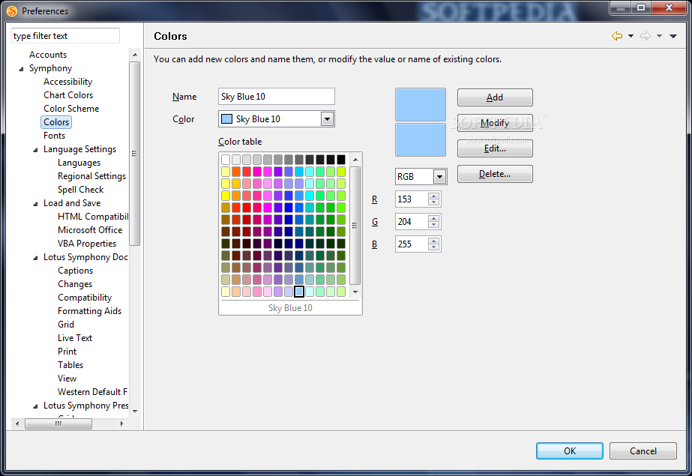This screenshot has width=692, height=476.
Task: Click the back navigation arrow icon
Action: [x=617, y=36]
